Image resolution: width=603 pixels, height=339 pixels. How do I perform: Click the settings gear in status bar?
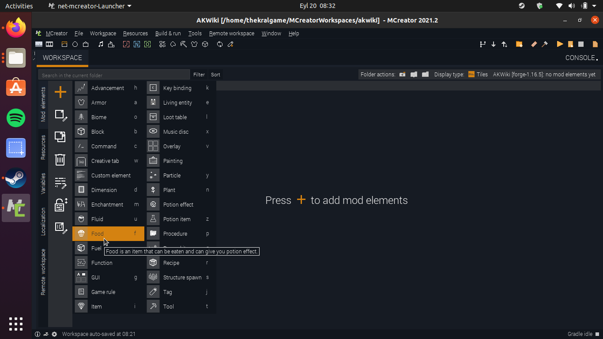click(54, 334)
